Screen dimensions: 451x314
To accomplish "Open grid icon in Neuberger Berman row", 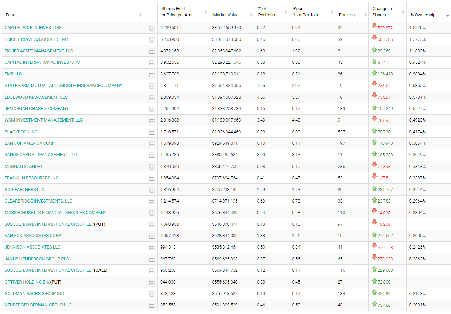I will pos(151,305).
